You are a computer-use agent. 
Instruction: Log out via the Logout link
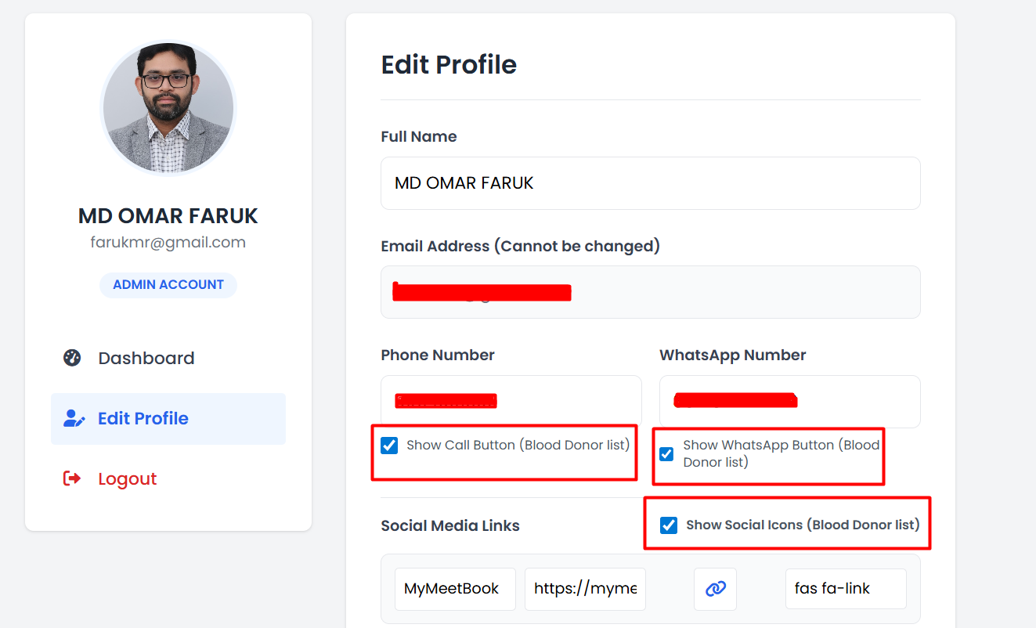[x=127, y=478]
